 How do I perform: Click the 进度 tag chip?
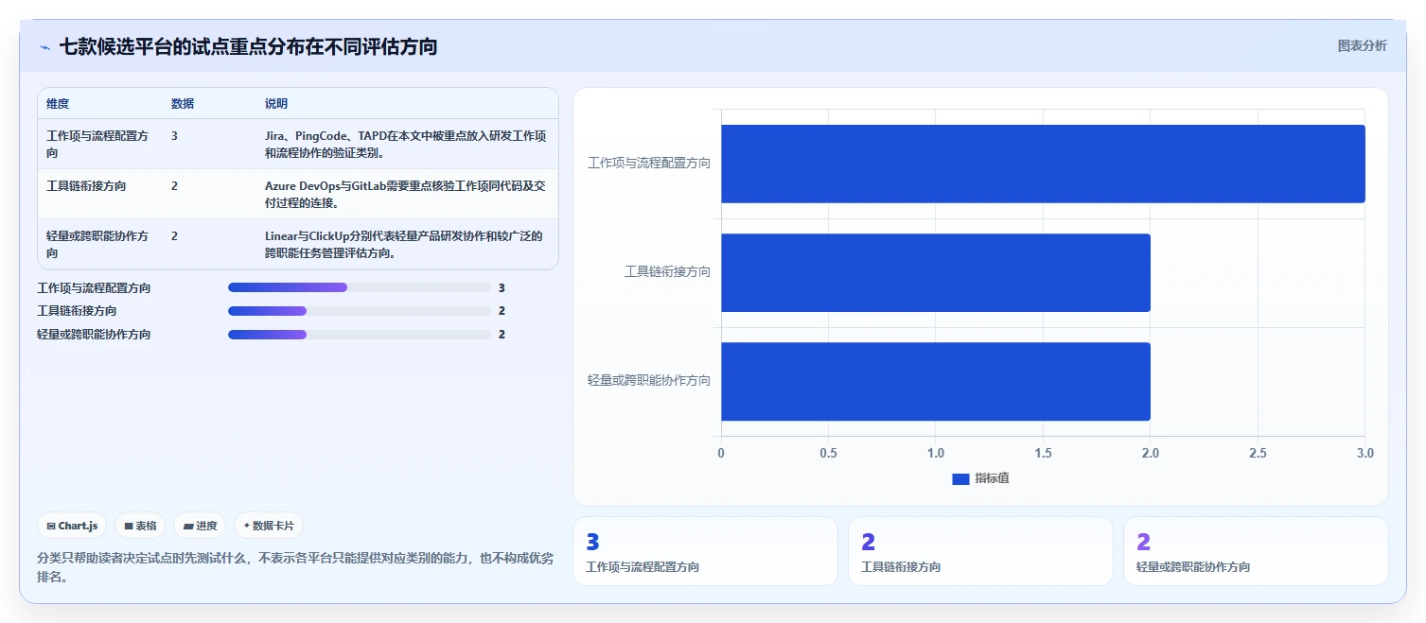tap(200, 526)
